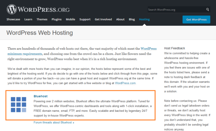The width and height of the screenshot is (216, 131).
Task: Open the About menu item
Action: click(x=120, y=20)
